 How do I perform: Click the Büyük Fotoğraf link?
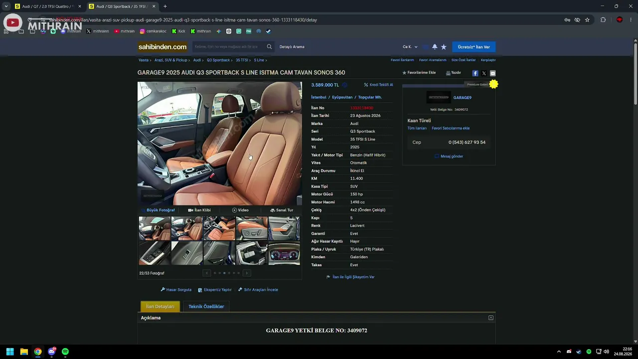click(x=159, y=210)
